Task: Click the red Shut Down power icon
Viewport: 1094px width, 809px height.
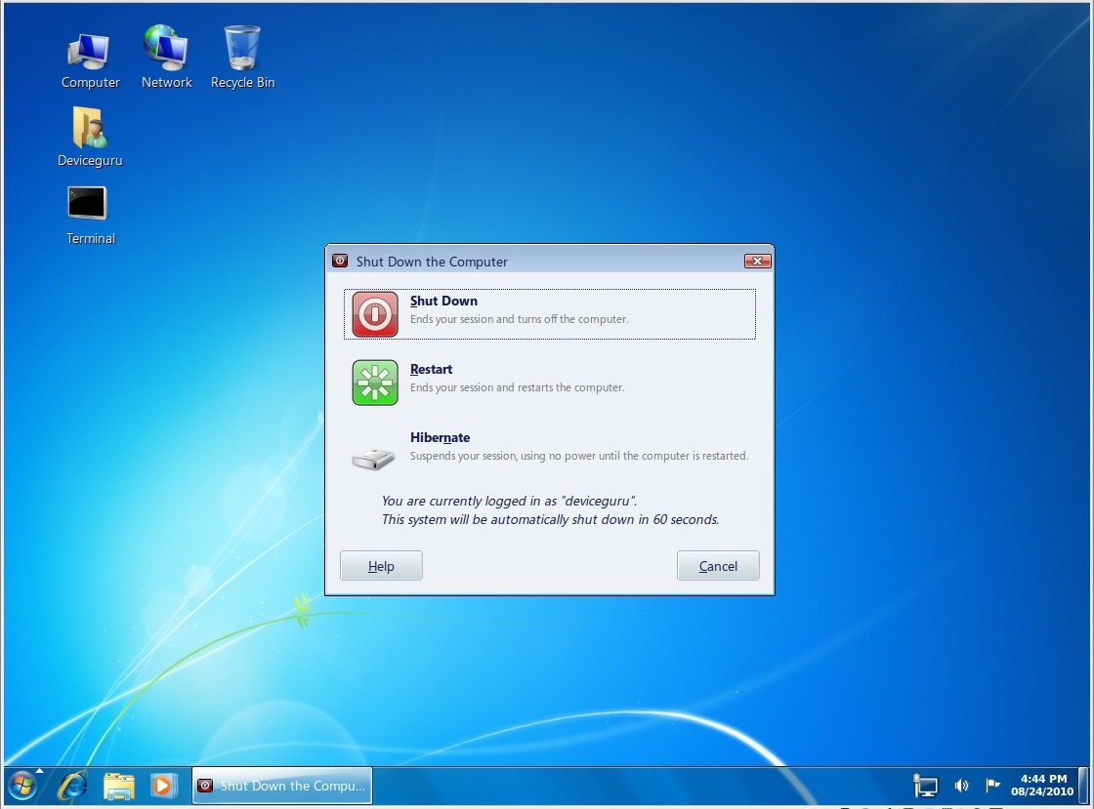Action: coord(375,314)
